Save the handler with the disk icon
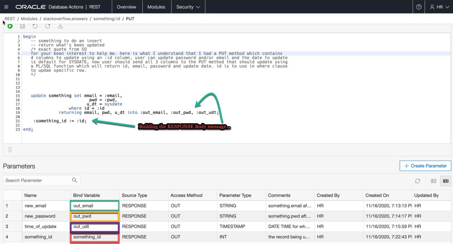This screenshot has height=244, width=453. (x=23, y=26)
